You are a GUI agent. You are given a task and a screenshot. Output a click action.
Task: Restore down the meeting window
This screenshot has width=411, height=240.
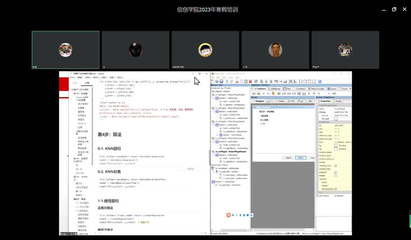pyautogui.click(x=394, y=9)
